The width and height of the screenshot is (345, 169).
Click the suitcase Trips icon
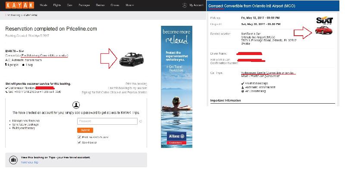point(13,160)
